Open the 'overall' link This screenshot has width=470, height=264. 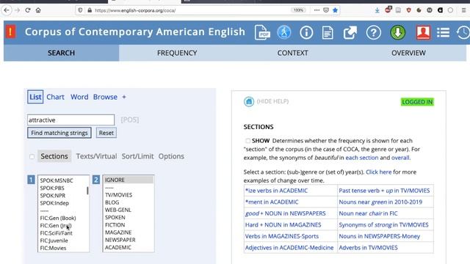click(x=401, y=158)
